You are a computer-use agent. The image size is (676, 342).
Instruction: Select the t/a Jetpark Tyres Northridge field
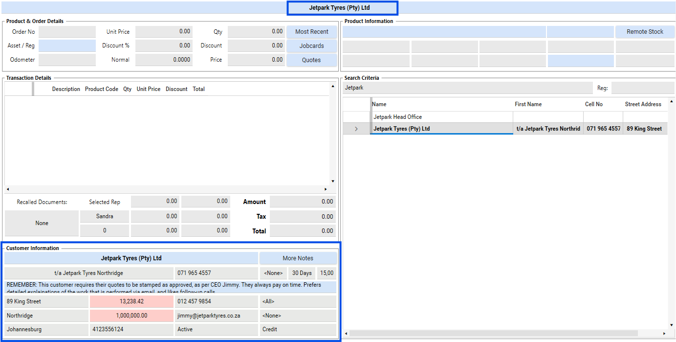[89, 273]
